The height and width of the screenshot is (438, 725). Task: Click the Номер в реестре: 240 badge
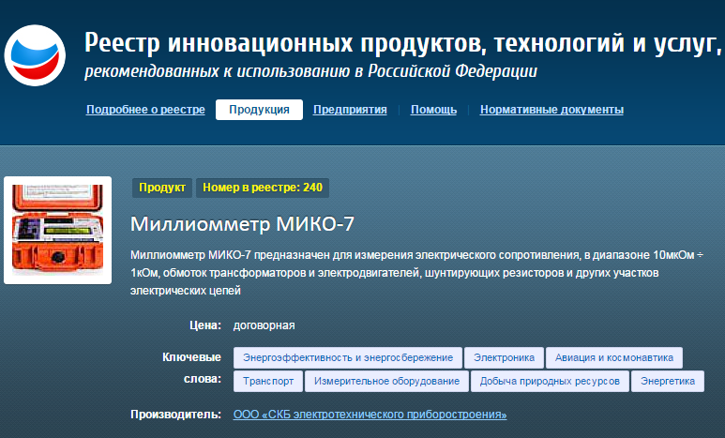(263, 188)
